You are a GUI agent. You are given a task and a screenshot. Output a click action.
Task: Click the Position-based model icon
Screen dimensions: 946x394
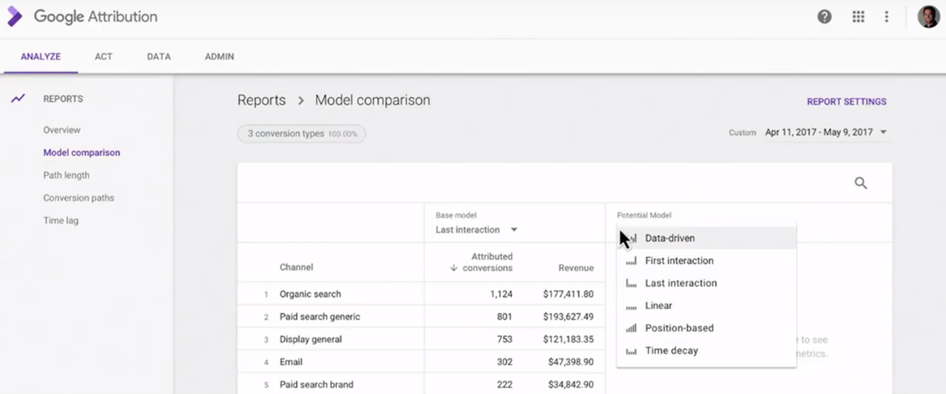(631, 328)
